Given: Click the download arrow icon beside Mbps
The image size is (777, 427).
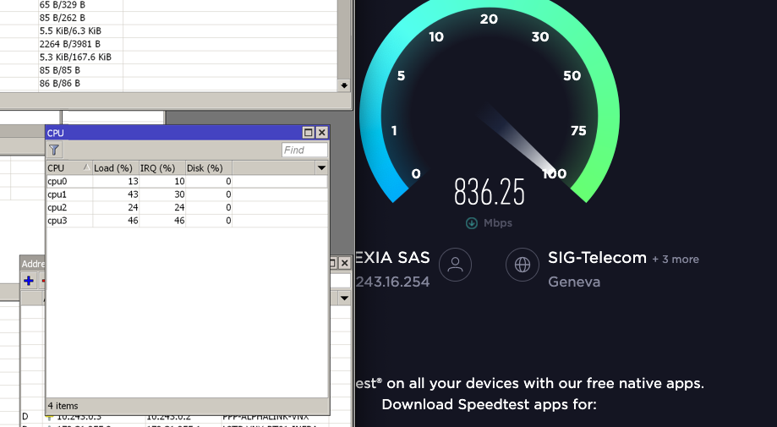Looking at the screenshot, I should pos(472,223).
